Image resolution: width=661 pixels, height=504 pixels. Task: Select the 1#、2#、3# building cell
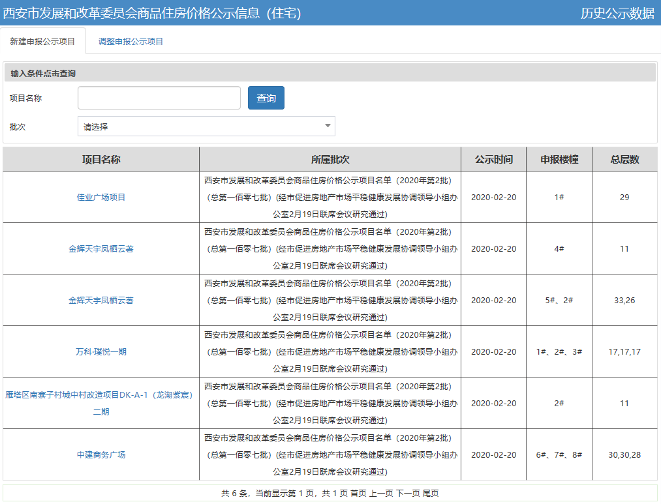tap(559, 351)
